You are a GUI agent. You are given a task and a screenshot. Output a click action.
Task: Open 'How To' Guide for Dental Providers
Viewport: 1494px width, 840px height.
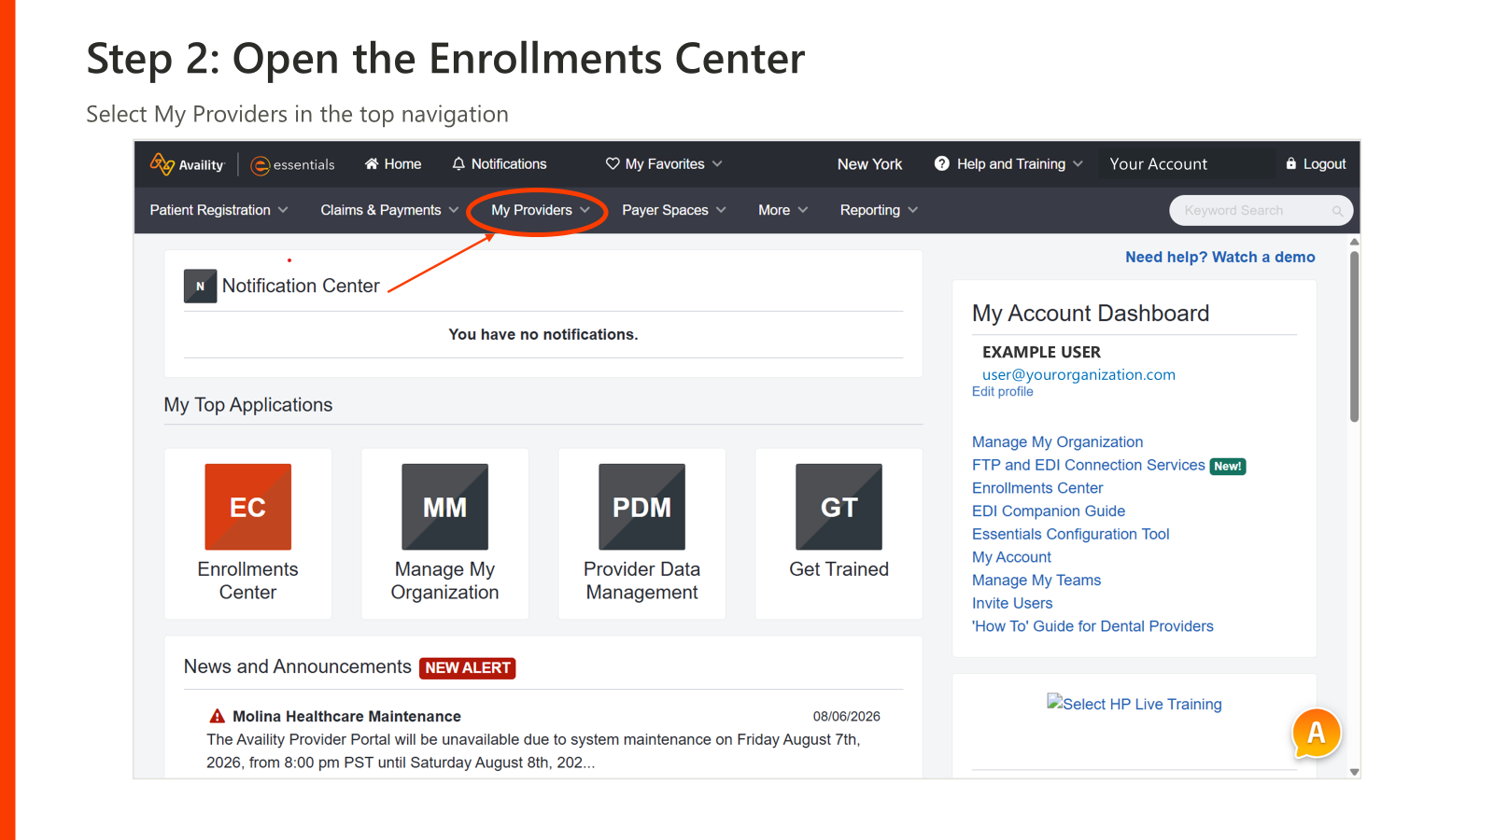click(x=1092, y=626)
